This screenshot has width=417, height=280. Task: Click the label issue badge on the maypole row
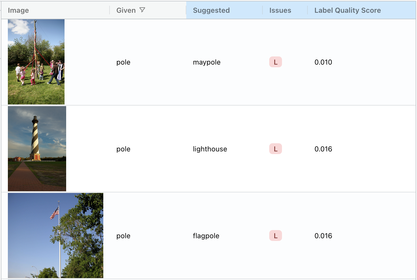tap(275, 62)
